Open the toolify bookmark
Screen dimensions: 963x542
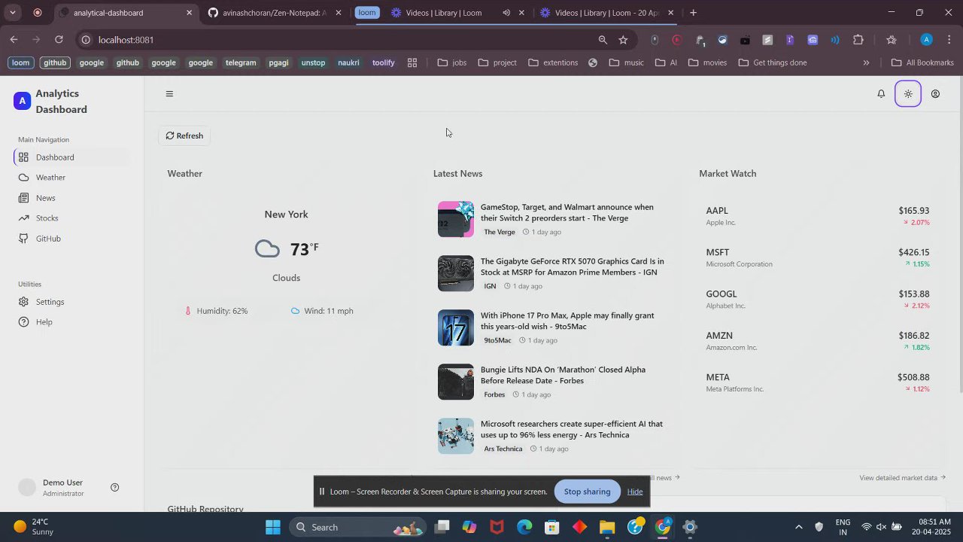(x=383, y=62)
